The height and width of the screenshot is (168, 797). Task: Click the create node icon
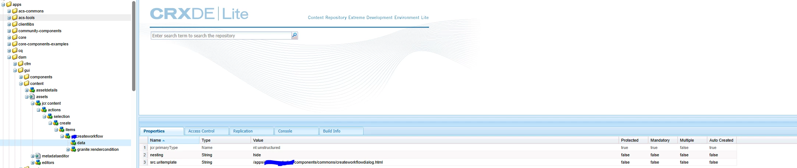pos(56,123)
